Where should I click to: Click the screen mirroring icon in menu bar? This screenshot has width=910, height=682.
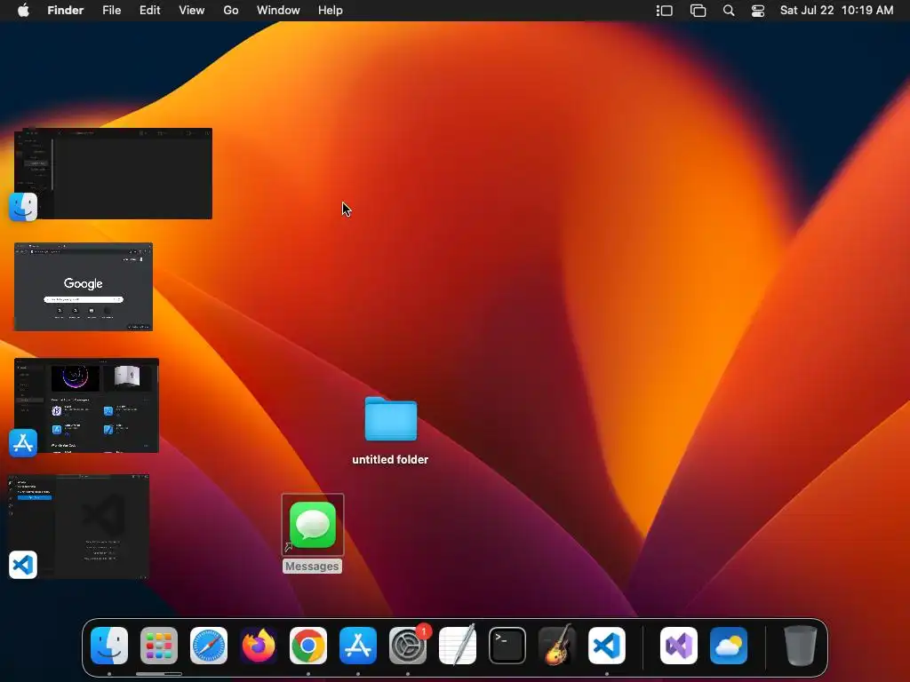click(698, 11)
